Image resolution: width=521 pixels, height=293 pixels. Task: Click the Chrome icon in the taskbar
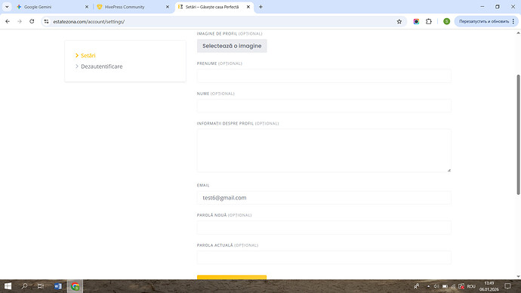point(75,286)
